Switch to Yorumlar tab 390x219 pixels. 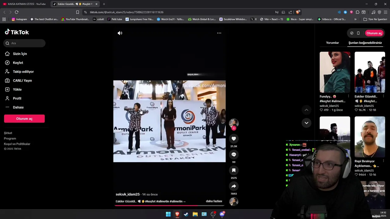pyautogui.click(x=332, y=43)
